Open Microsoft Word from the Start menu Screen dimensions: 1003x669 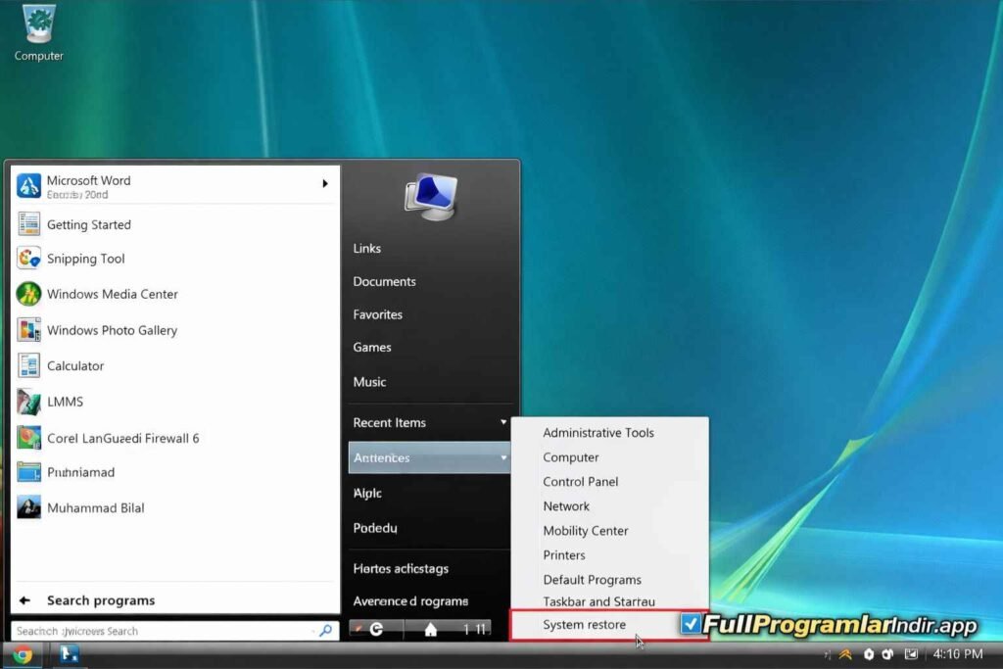pos(89,180)
